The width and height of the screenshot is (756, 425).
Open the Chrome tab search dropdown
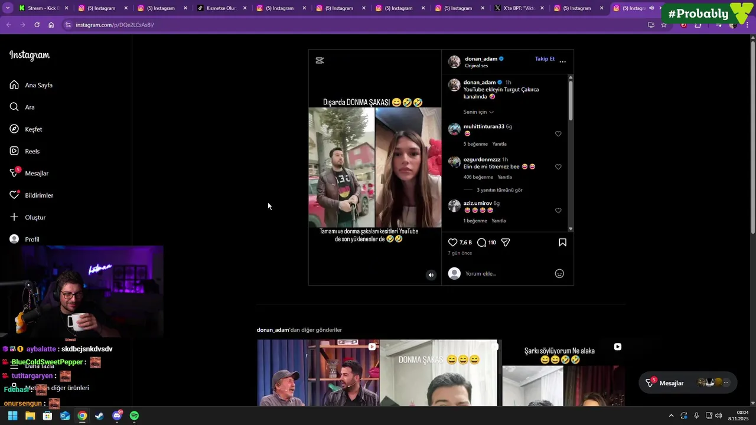coord(7,8)
